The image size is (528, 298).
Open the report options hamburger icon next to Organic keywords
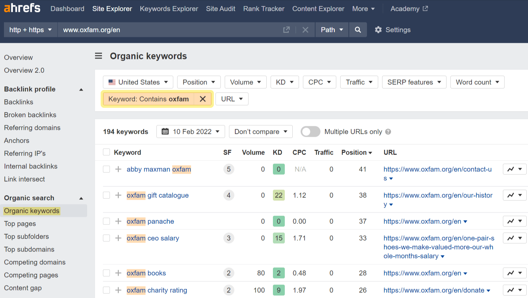pyautogui.click(x=98, y=56)
